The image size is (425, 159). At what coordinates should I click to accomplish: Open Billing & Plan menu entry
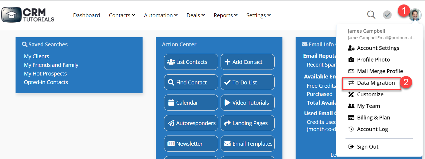click(x=374, y=118)
